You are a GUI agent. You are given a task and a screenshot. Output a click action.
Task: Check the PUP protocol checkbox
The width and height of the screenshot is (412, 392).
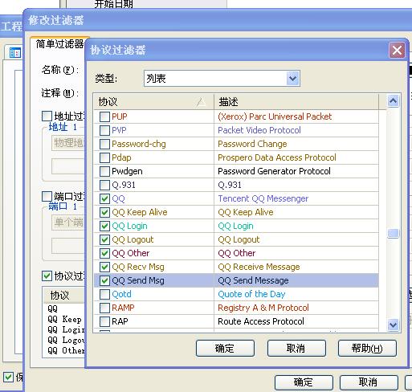tap(104, 116)
